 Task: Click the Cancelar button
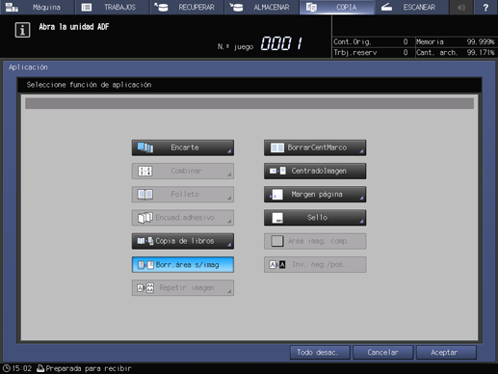point(383,353)
